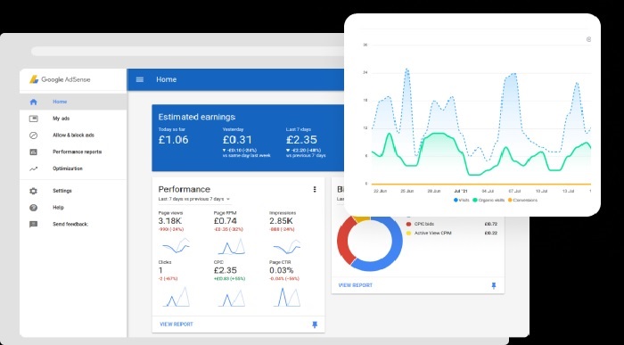Click the Active View CPM yellow dot

408,234
